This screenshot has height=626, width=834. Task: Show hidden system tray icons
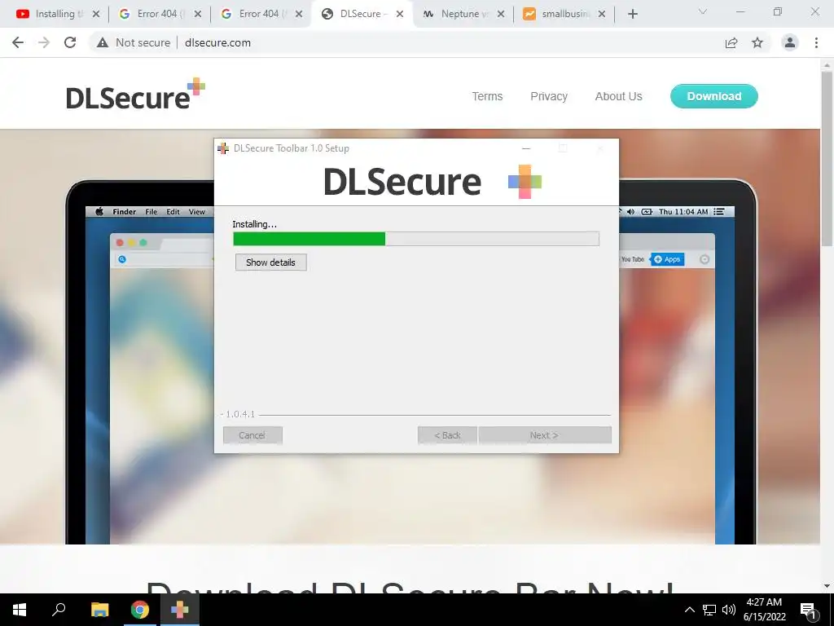point(689,610)
